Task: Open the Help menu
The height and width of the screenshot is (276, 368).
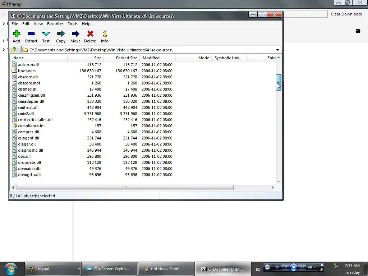Action: coord(86,24)
